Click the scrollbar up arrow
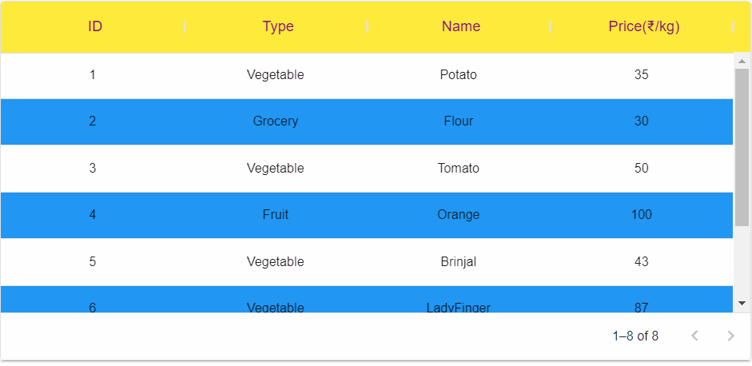The width and height of the screenshot is (752, 366). click(x=742, y=61)
